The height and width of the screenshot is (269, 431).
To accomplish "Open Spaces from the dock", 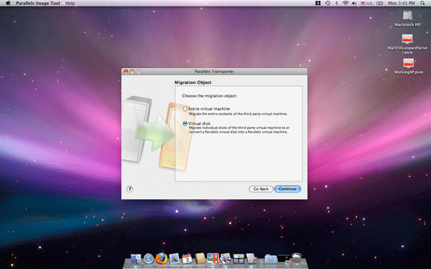I will (238, 258).
